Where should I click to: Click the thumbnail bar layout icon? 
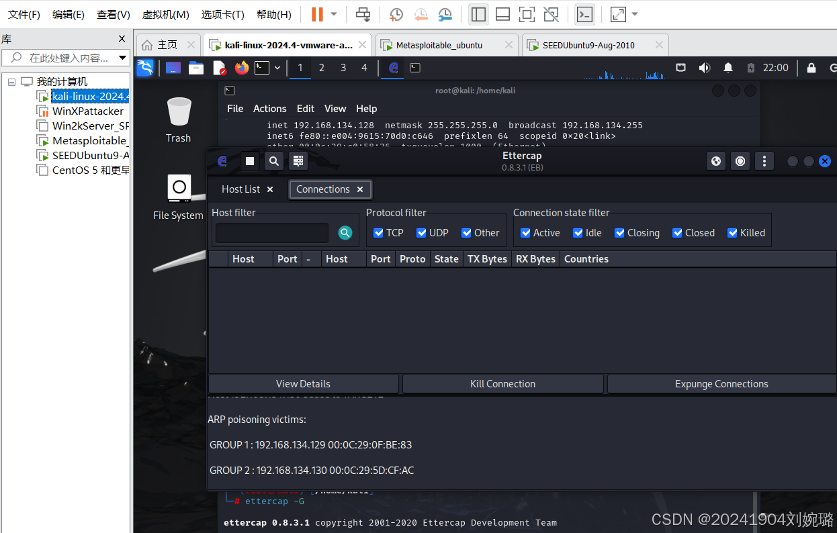tap(502, 14)
